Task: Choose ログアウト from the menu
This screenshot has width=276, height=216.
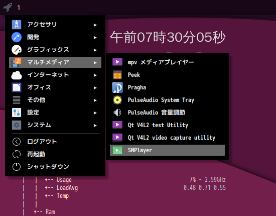Action: pos(55,142)
